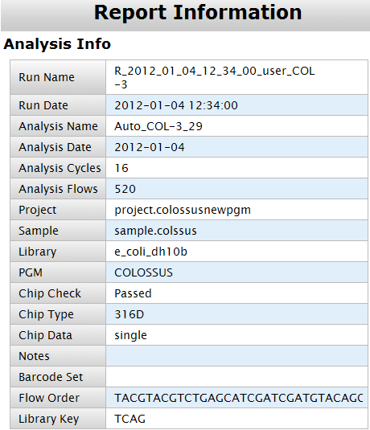Select the Flow Order sequence text
The height and width of the screenshot is (430, 370).
[x=239, y=398]
